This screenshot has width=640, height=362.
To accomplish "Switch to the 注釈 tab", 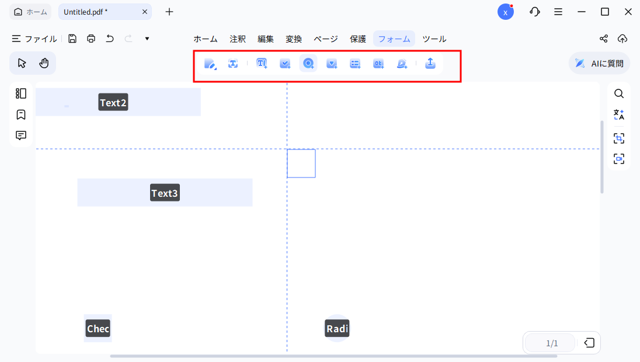I will 238,39.
